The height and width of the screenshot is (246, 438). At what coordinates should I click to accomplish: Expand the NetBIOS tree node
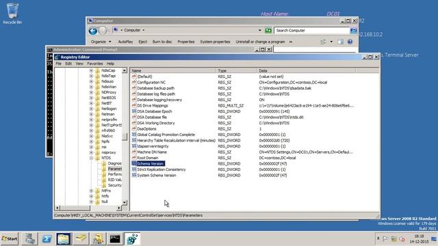point(91,98)
